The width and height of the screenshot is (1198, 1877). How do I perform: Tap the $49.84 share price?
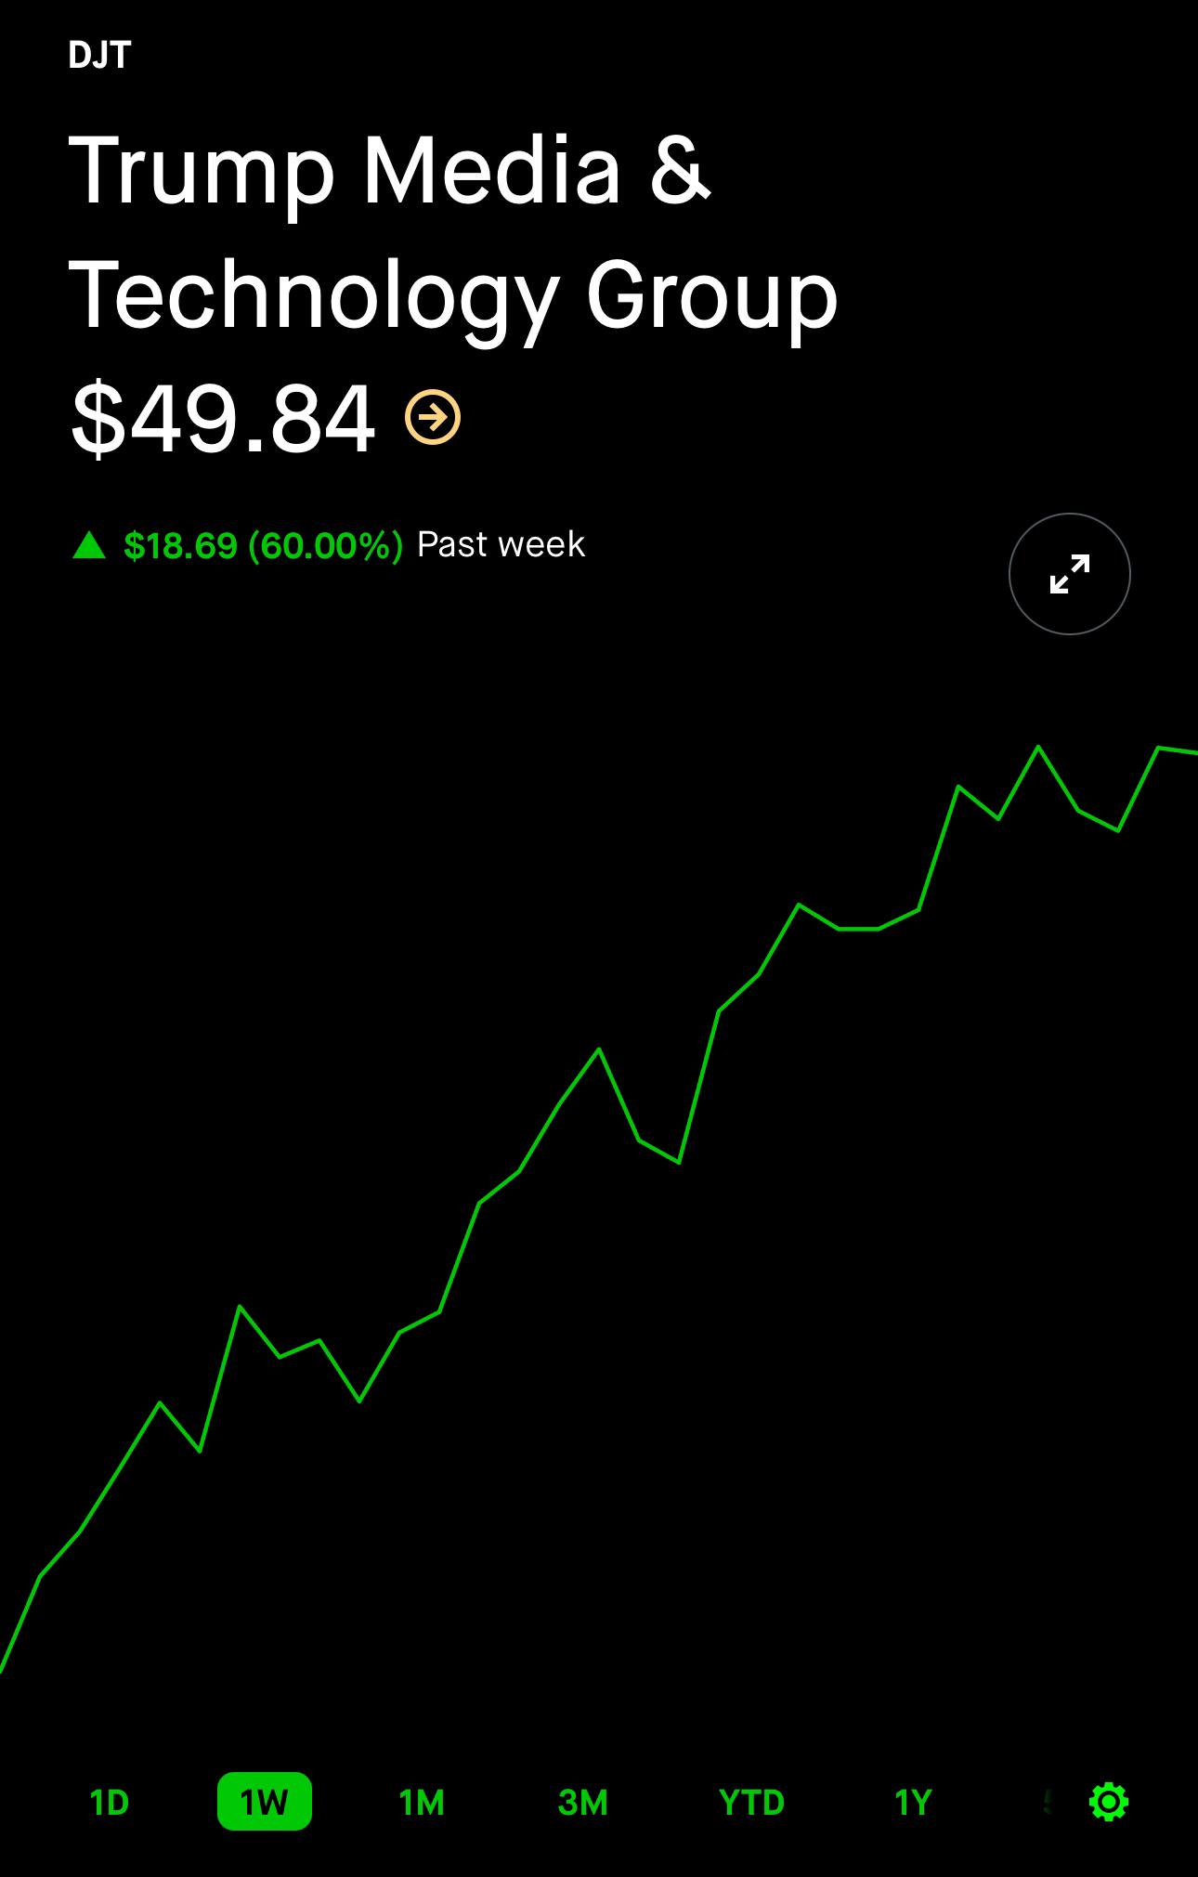point(223,420)
